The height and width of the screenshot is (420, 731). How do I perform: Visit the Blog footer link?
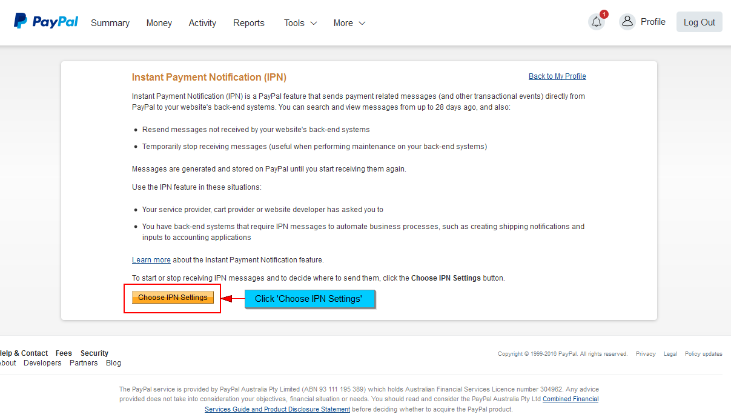click(x=113, y=363)
